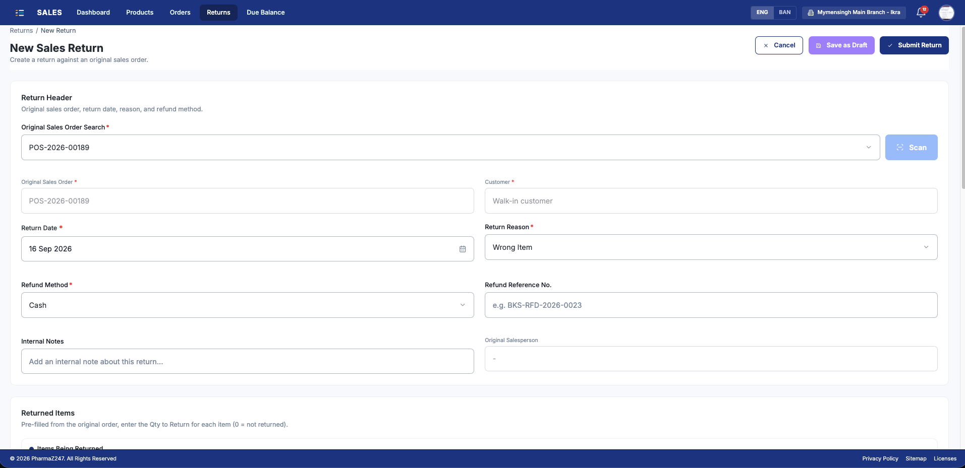Open the user profile avatar
The image size is (965, 468).
coord(946,13)
